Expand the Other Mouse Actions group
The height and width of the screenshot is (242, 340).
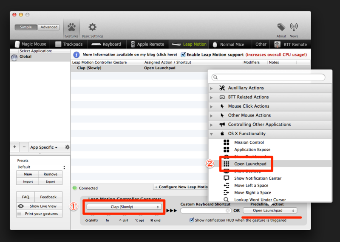[x=211, y=115]
